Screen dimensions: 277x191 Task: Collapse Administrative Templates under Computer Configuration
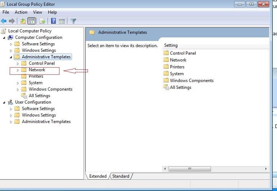[x=11, y=57]
